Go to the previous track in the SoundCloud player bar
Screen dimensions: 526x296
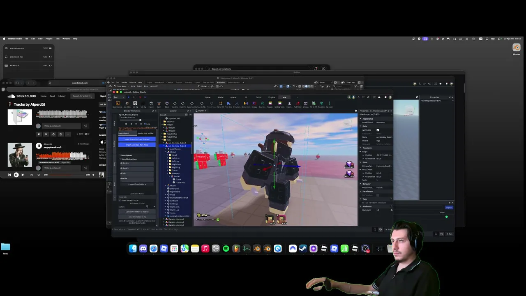click(x=9, y=175)
